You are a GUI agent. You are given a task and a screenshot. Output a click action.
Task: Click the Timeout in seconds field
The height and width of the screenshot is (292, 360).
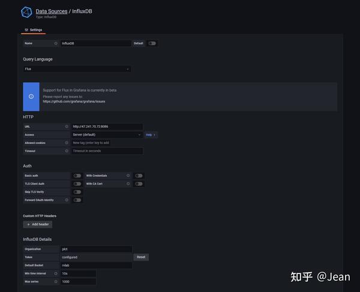tap(107, 151)
